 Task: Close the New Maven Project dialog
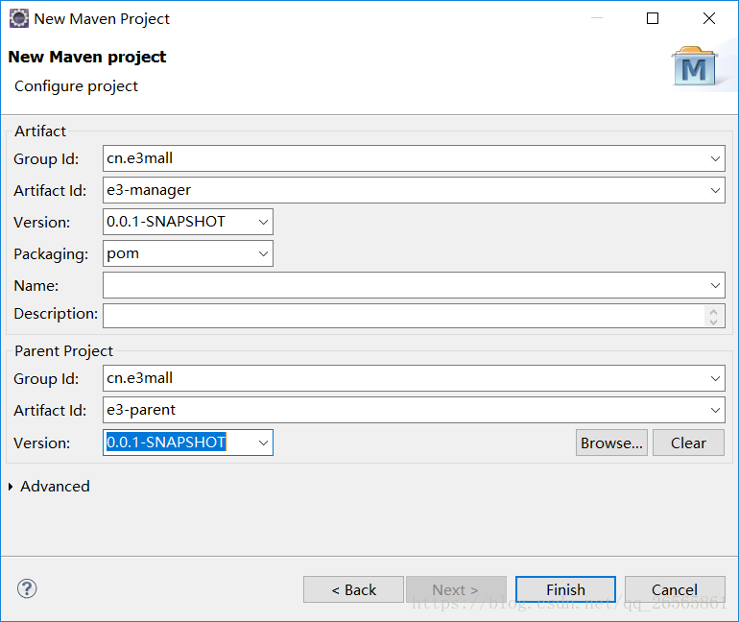(x=709, y=18)
